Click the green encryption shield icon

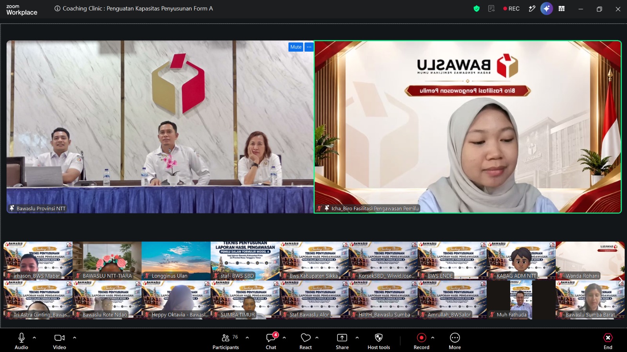tap(477, 9)
